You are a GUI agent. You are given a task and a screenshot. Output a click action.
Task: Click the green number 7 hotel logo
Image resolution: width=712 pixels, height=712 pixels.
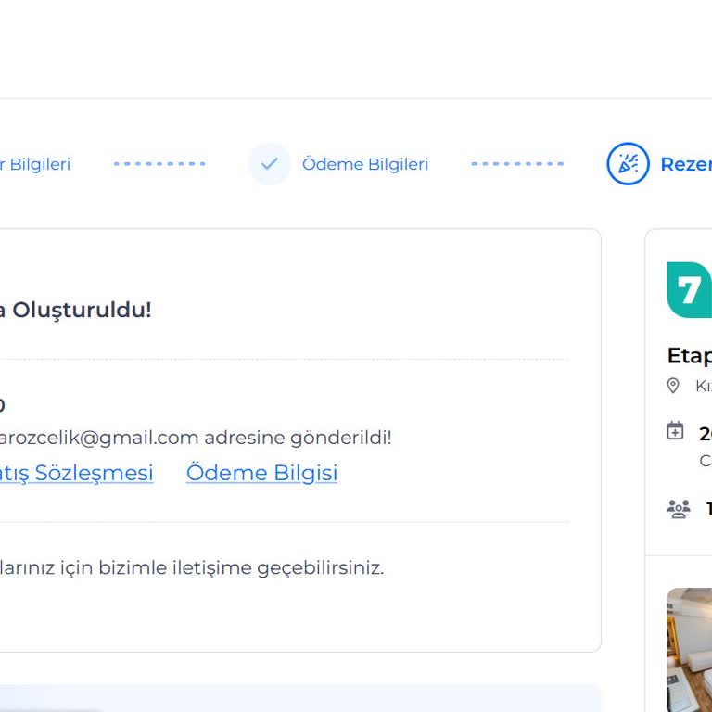(x=690, y=290)
